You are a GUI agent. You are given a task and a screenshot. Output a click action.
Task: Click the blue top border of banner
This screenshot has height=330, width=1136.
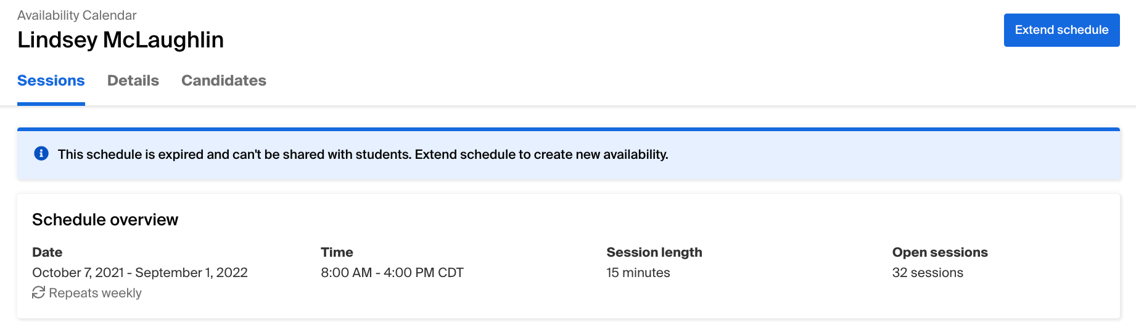[568, 129]
